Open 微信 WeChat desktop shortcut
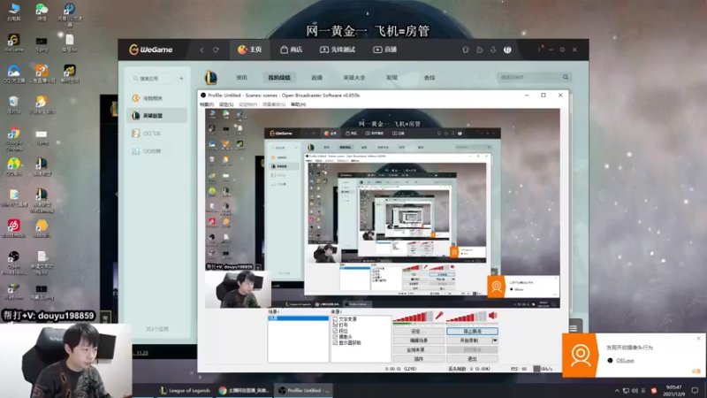The height and width of the screenshot is (398, 707). (x=42, y=12)
